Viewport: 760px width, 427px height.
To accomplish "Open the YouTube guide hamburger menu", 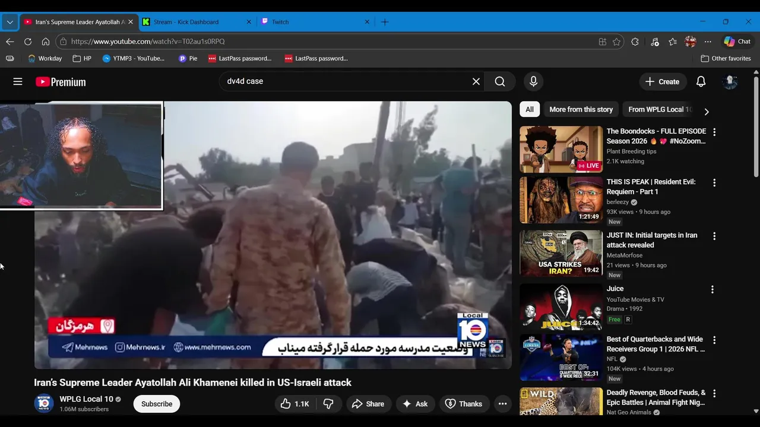I will point(18,82).
